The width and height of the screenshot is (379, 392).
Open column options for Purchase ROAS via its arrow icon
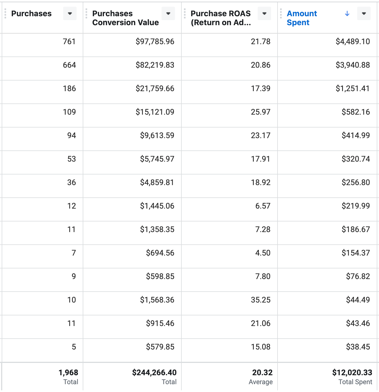pos(264,13)
